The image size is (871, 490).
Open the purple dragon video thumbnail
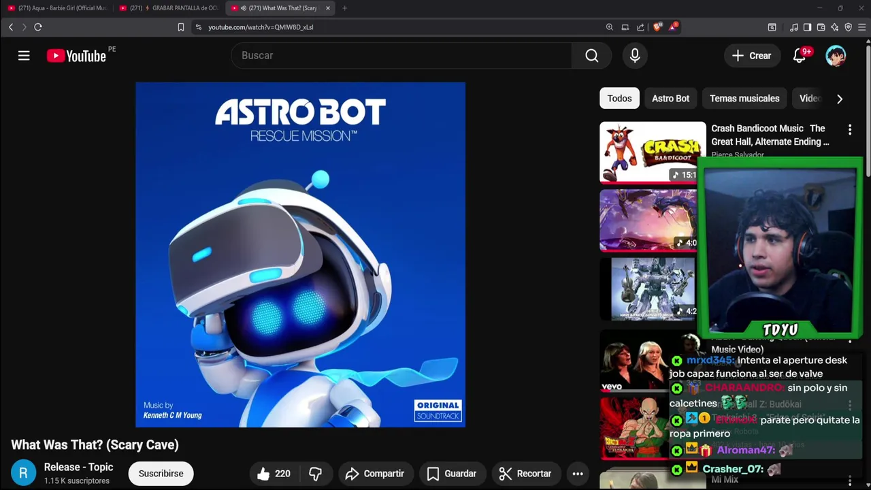coord(648,220)
